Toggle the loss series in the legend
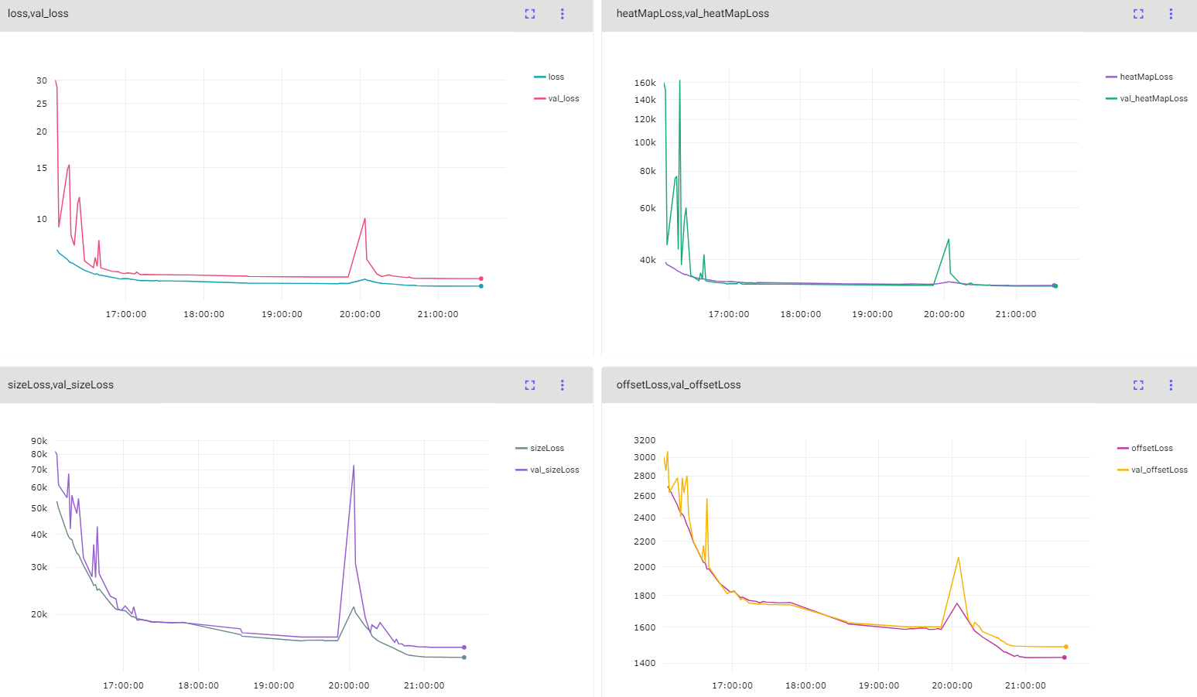Viewport: 1197px width, 697px height. point(549,77)
